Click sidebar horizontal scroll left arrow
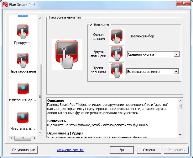This screenshot has width=193, height=158. (11, 138)
